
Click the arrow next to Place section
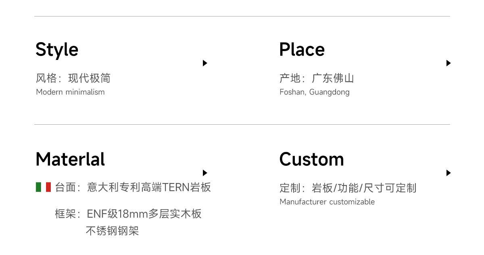click(x=449, y=63)
